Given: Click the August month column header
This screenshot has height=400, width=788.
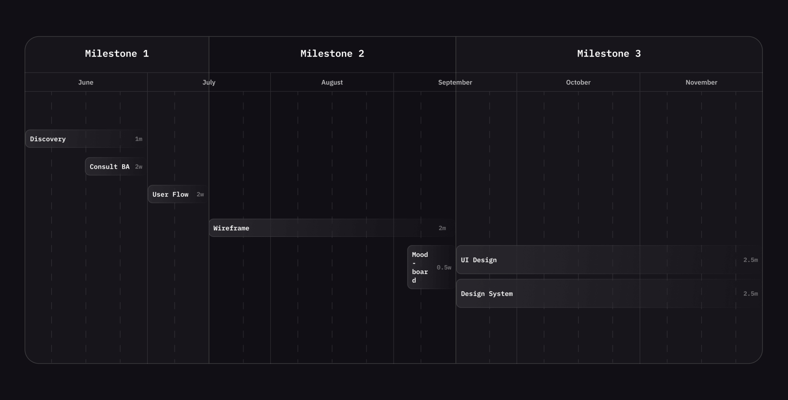Looking at the screenshot, I should click(332, 82).
